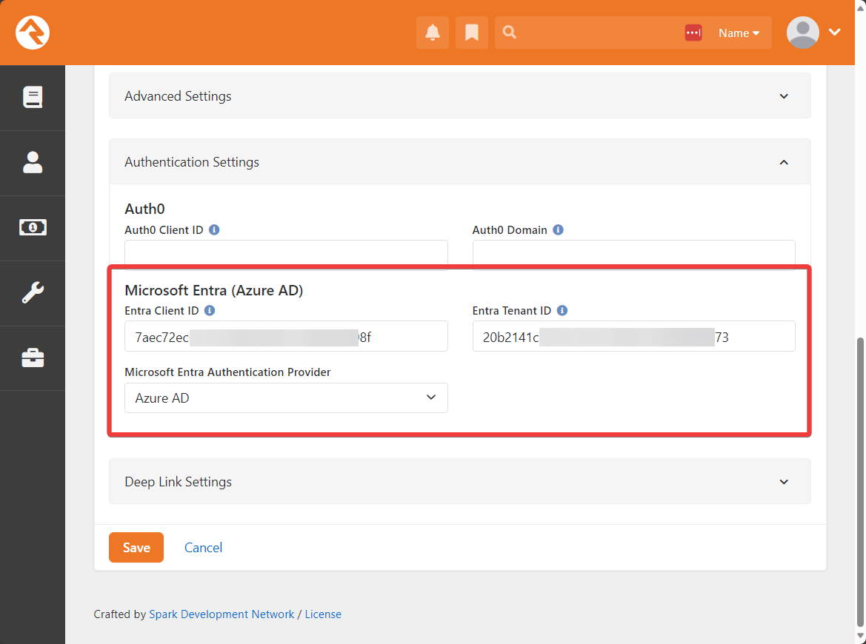
Task: Show info for Auth0 Client ID
Action: click(214, 229)
